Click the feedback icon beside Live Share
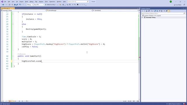 [184, 5]
